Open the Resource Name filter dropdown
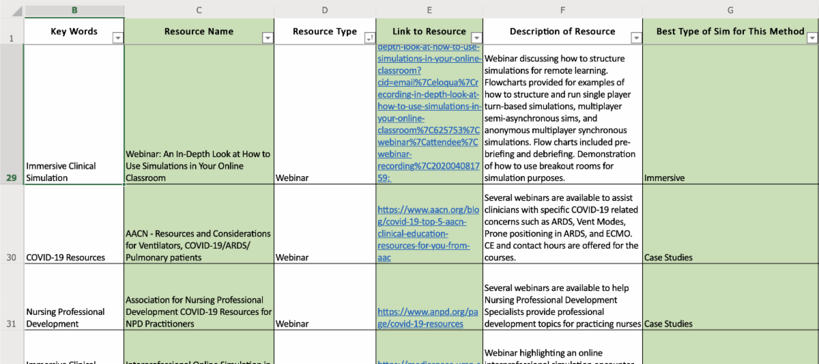 point(267,38)
